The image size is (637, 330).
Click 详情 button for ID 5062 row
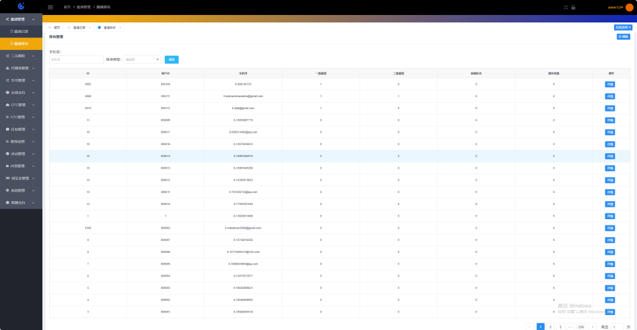click(610, 84)
